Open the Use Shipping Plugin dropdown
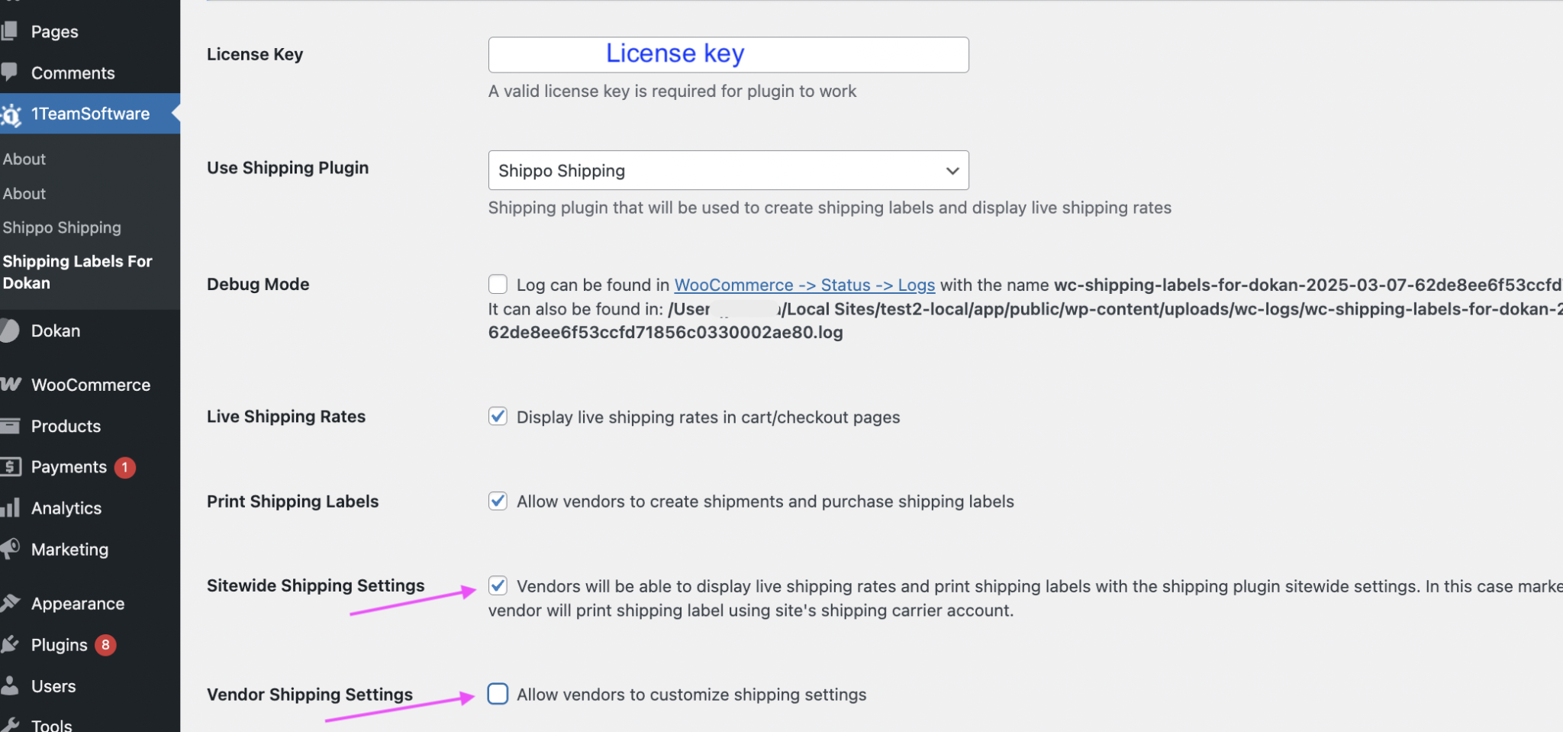1563x732 pixels. (728, 170)
